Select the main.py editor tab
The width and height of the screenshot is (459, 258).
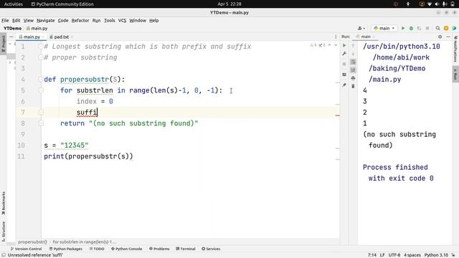32,37
